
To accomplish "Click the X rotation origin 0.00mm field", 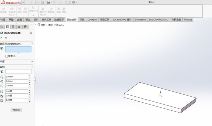I will coord(17,77).
